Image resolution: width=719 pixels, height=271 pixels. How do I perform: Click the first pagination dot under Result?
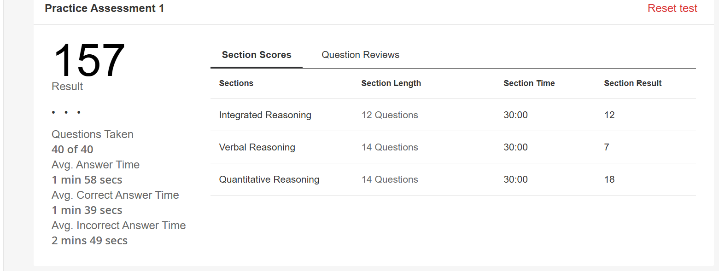pyautogui.click(x=54, y=112)
